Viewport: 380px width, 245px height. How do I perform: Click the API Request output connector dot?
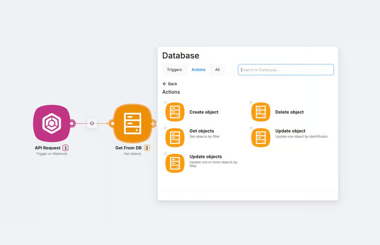pyautogui.click(x=72, y=123)
